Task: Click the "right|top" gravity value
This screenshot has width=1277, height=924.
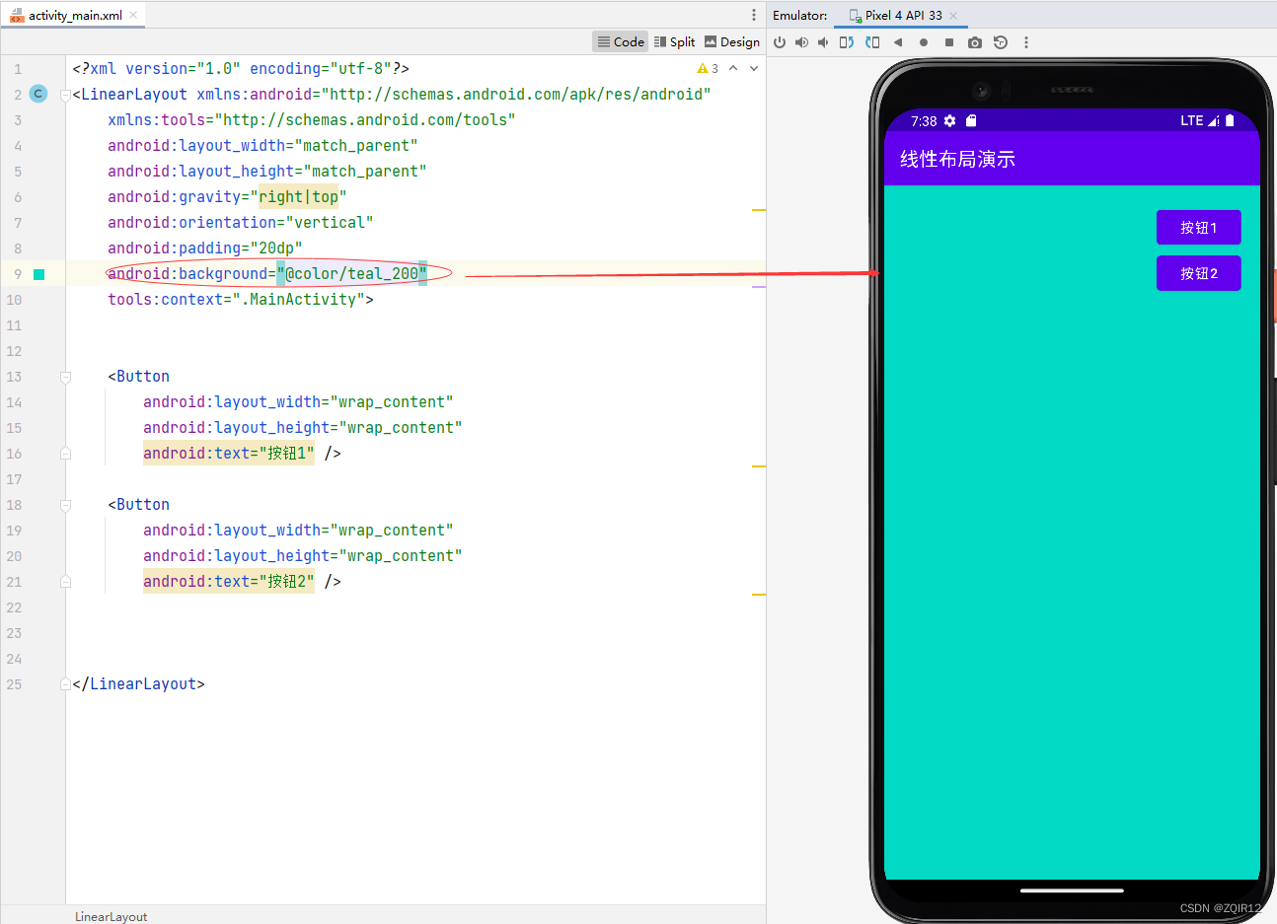Action: [298, 197]
